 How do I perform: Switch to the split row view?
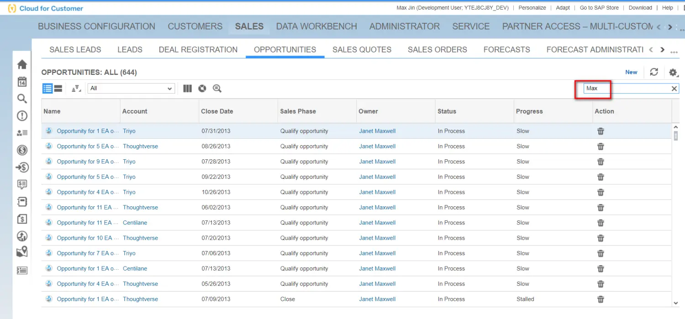[x=58, y=89]
